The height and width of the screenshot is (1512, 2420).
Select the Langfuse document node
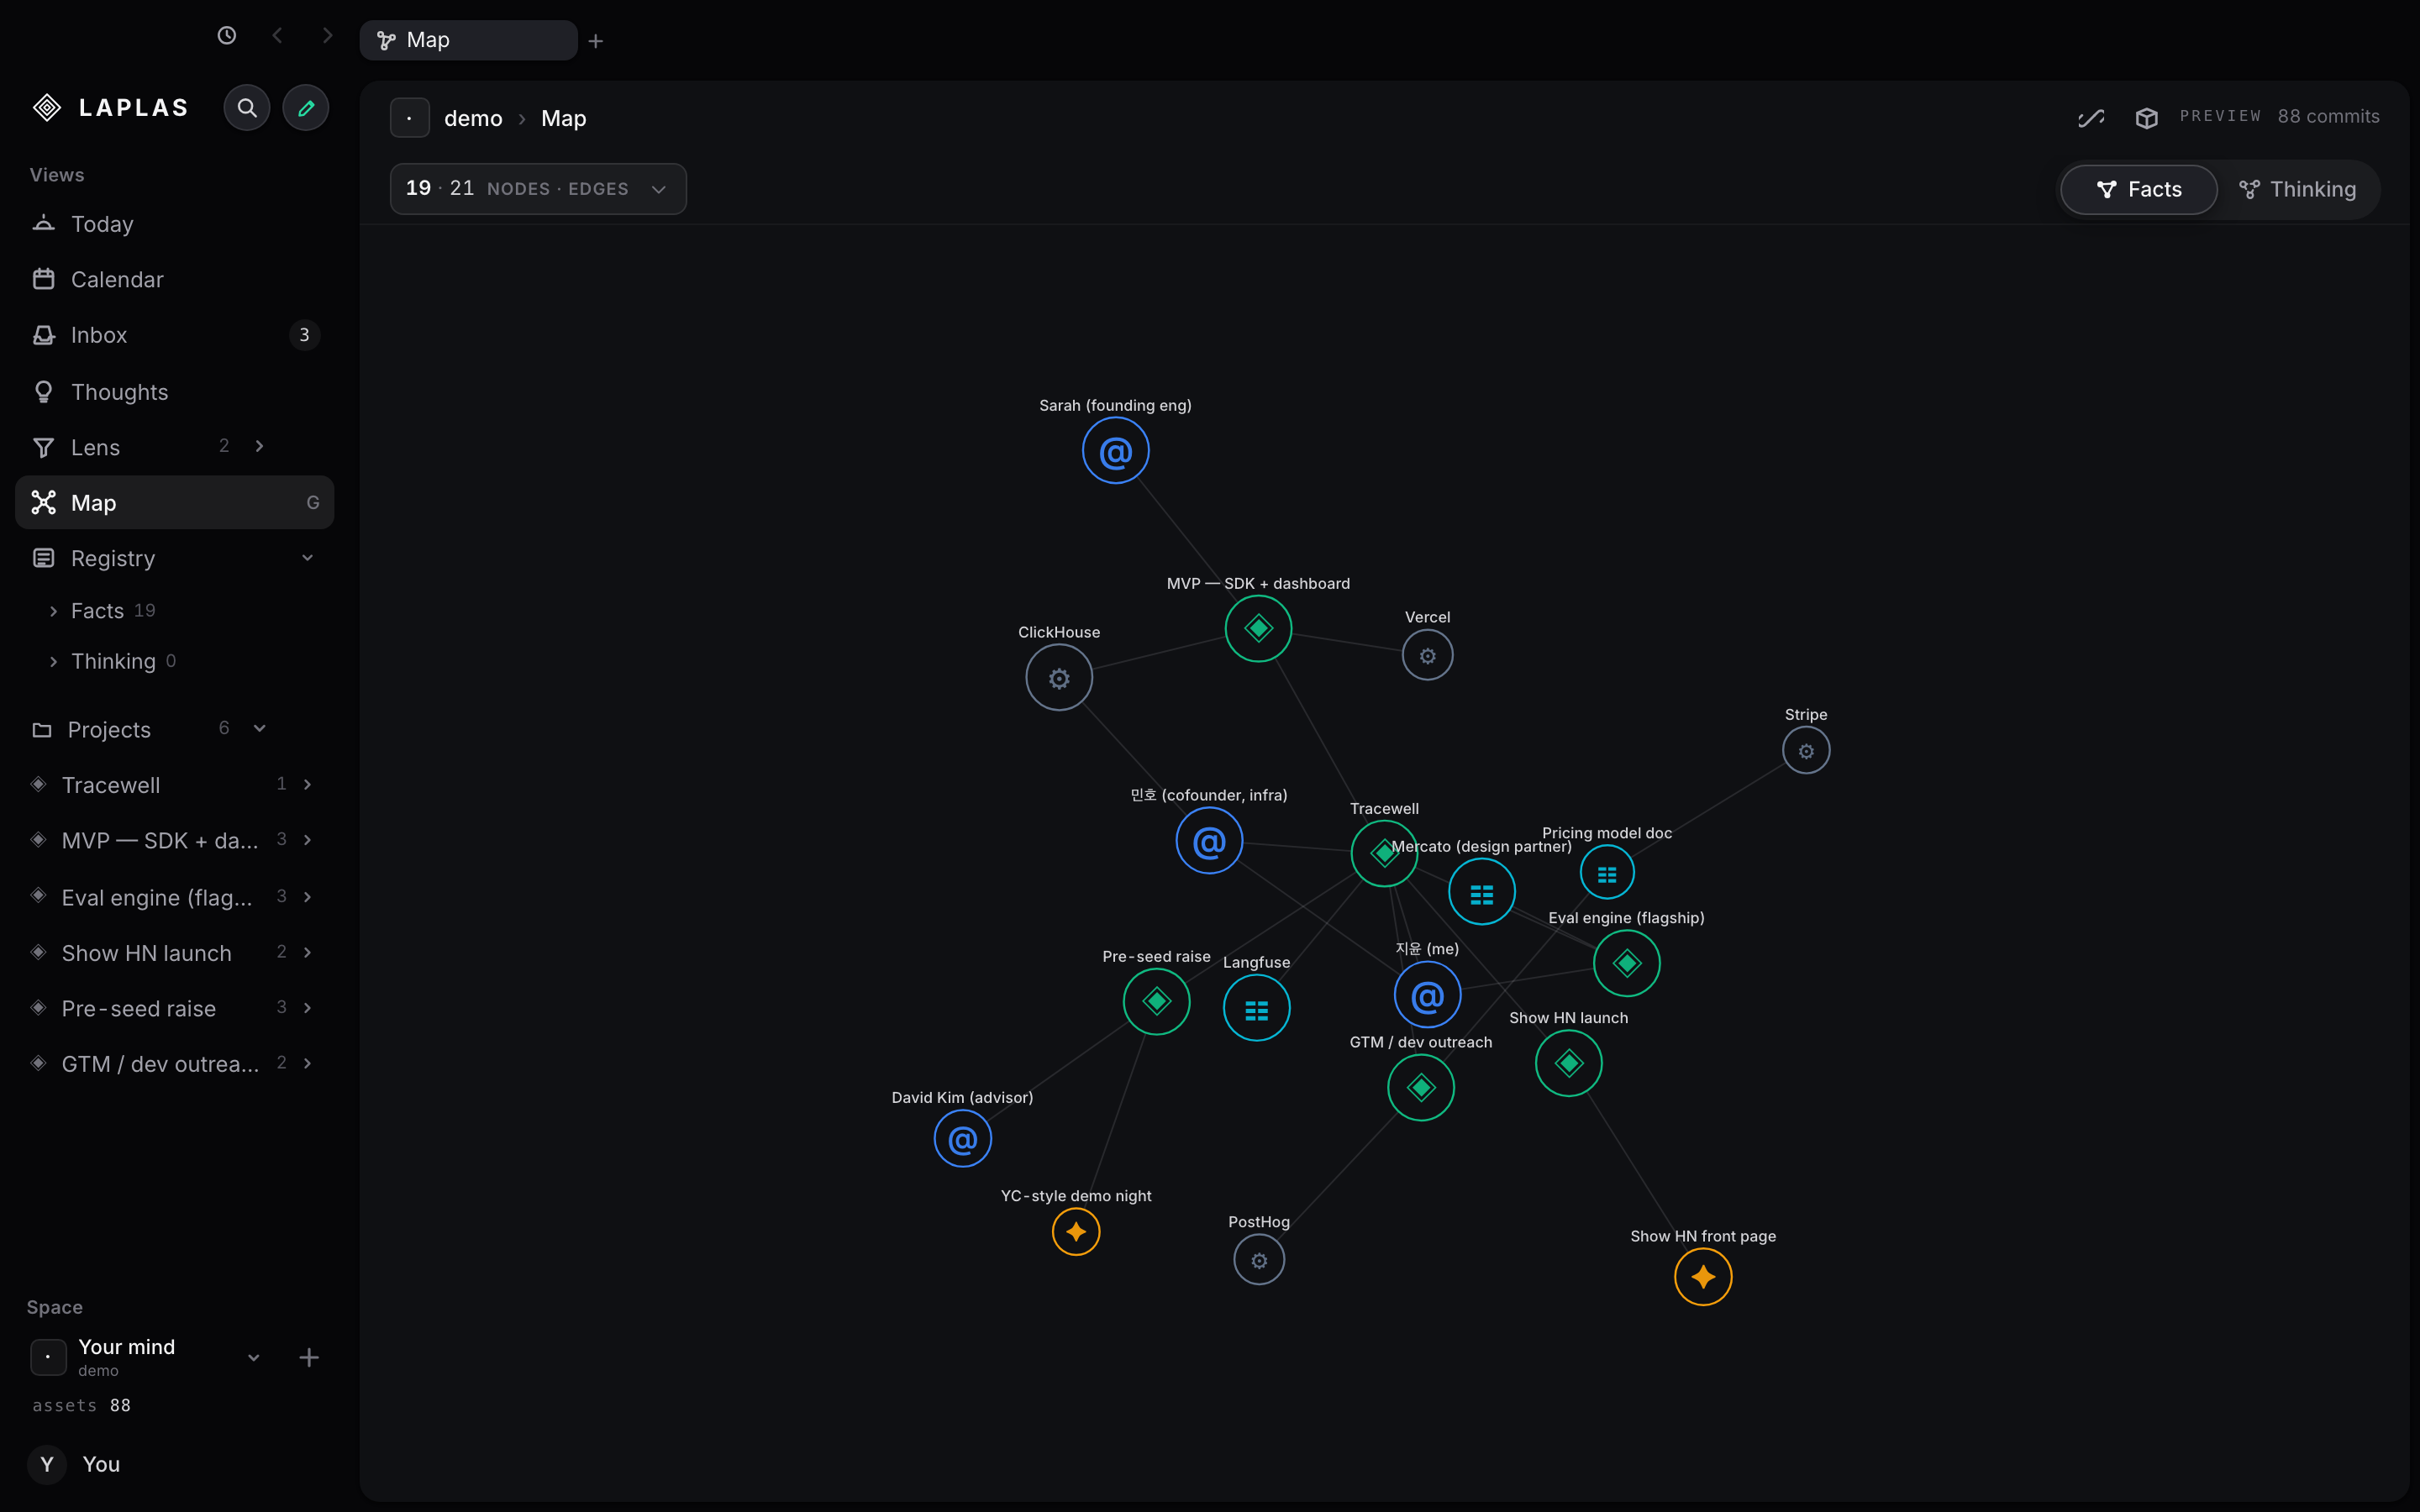tap(1256, 1008)
